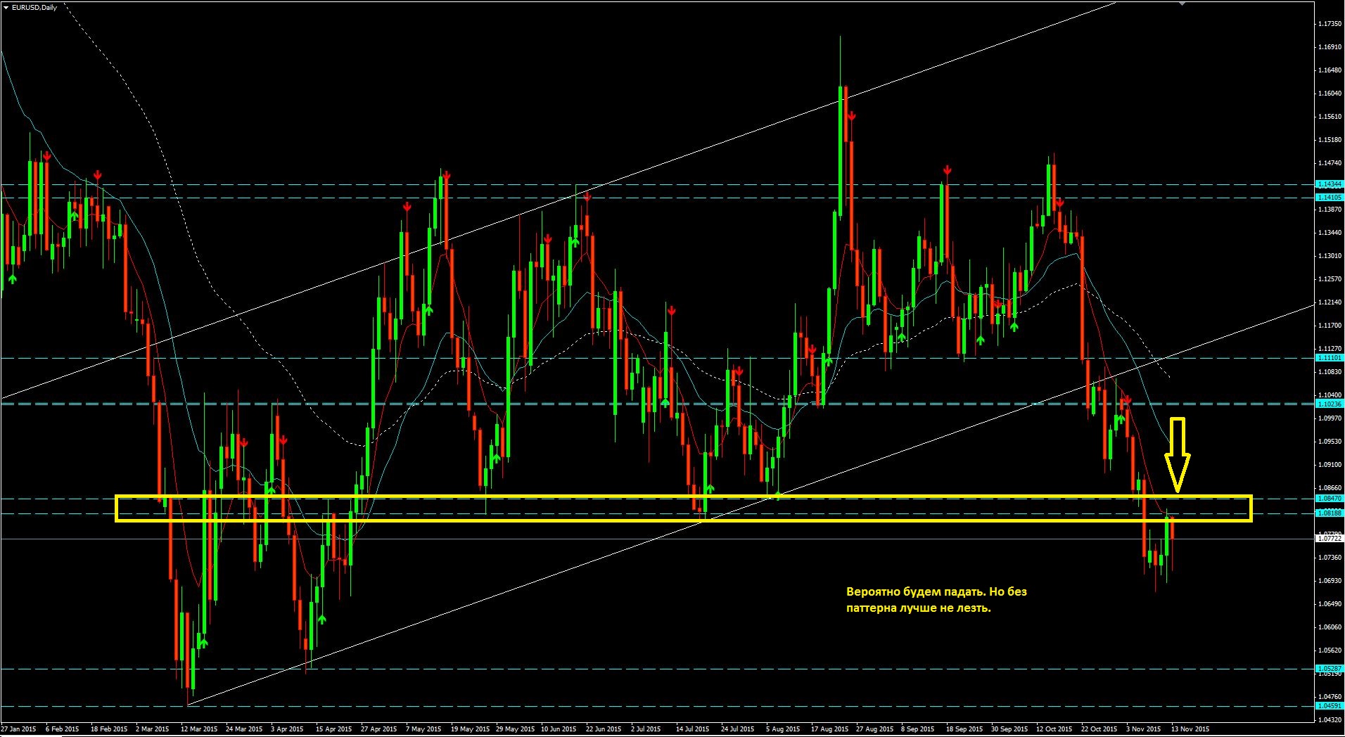Select the cyan 1.10236 level label
The height and width of the screenshot is (737, 1345).
[1329, 404]
